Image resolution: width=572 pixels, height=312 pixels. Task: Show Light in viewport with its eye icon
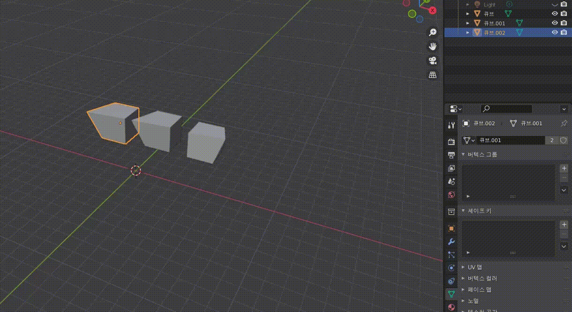coord(555,4)
